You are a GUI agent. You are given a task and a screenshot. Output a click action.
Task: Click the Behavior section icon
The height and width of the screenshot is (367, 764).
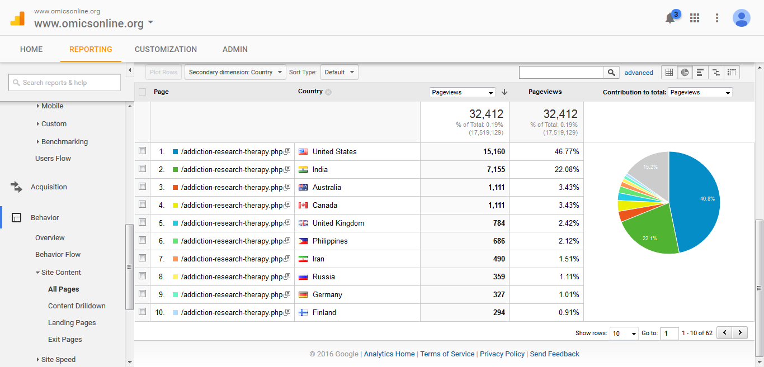[16, 218]
